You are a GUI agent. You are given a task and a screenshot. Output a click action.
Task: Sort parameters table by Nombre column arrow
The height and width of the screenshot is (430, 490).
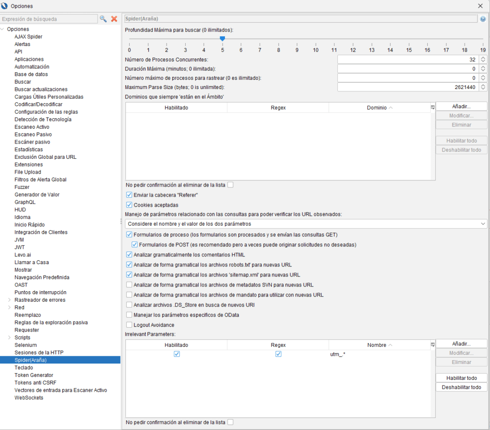coord(391,345)
